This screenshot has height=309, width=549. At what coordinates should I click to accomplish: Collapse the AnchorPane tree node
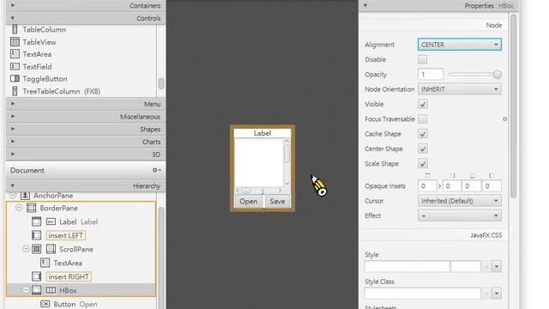point(13,195)
